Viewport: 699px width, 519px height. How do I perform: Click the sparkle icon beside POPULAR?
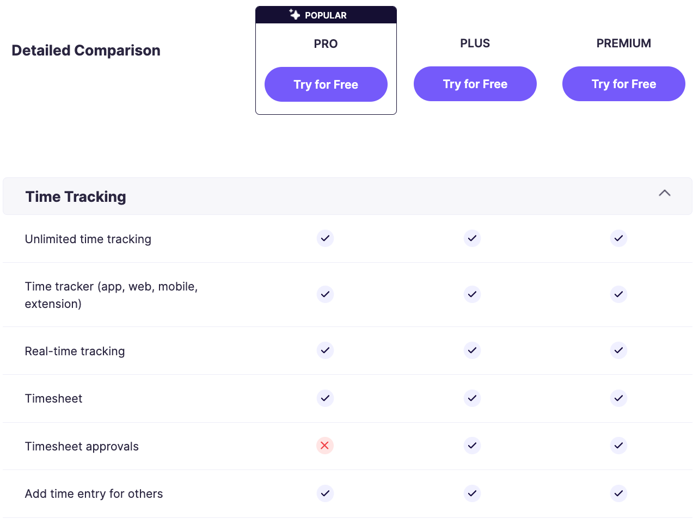tap(295, 15)
